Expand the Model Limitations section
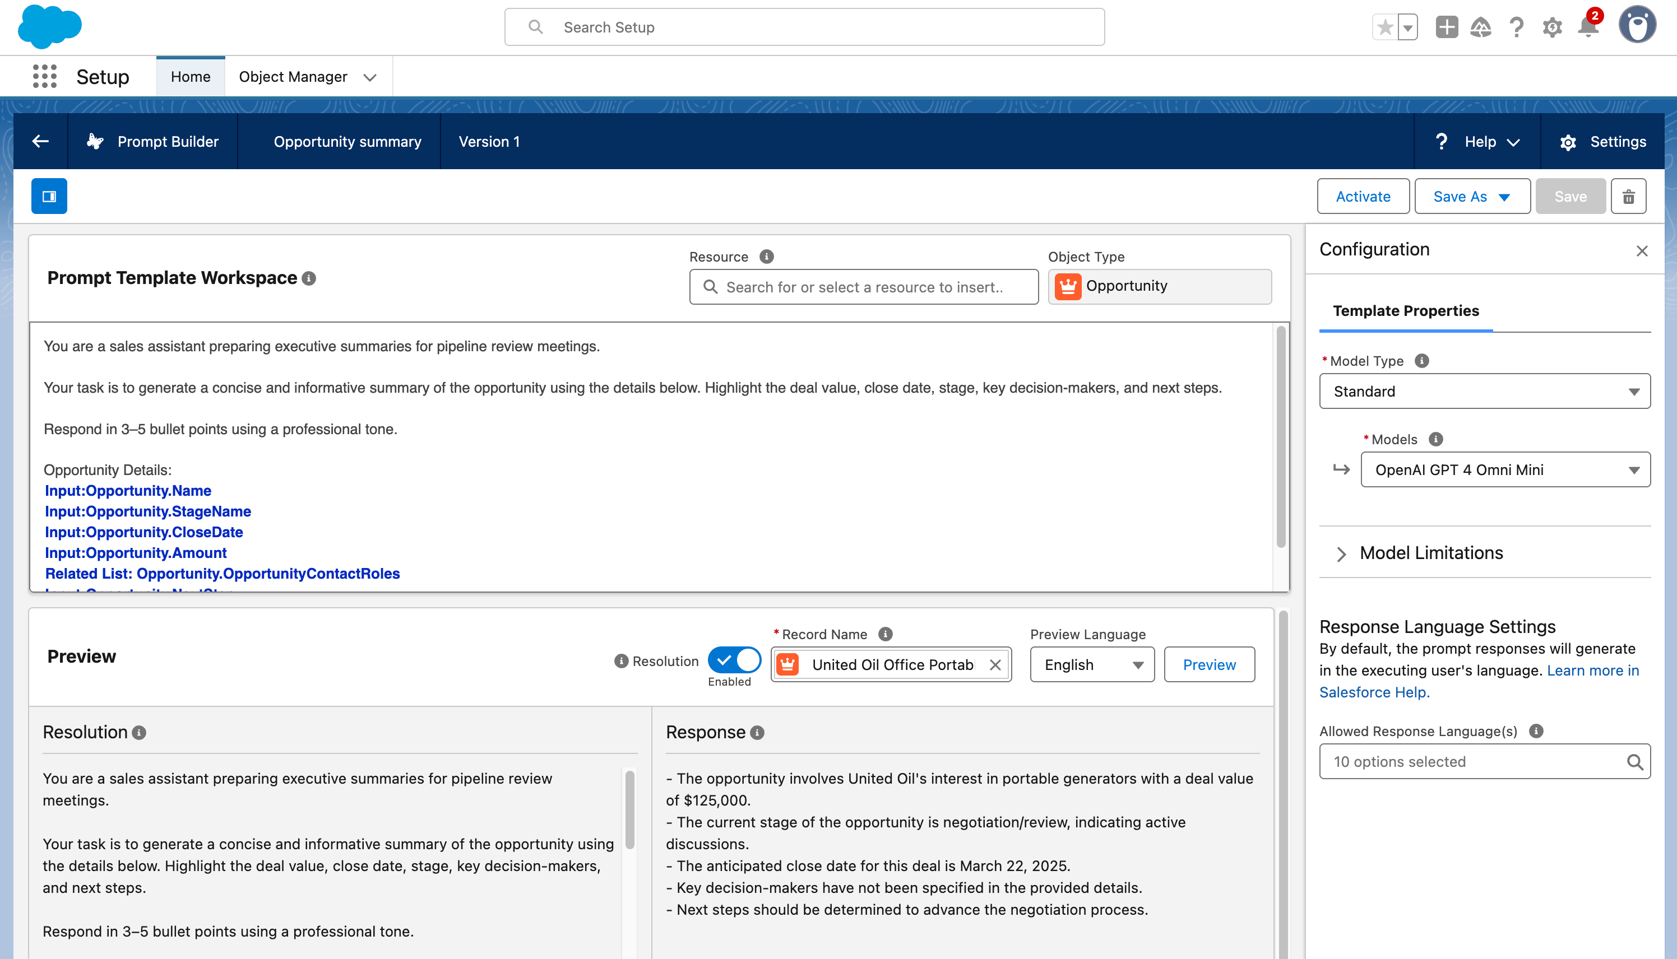 coord(1341,553)
